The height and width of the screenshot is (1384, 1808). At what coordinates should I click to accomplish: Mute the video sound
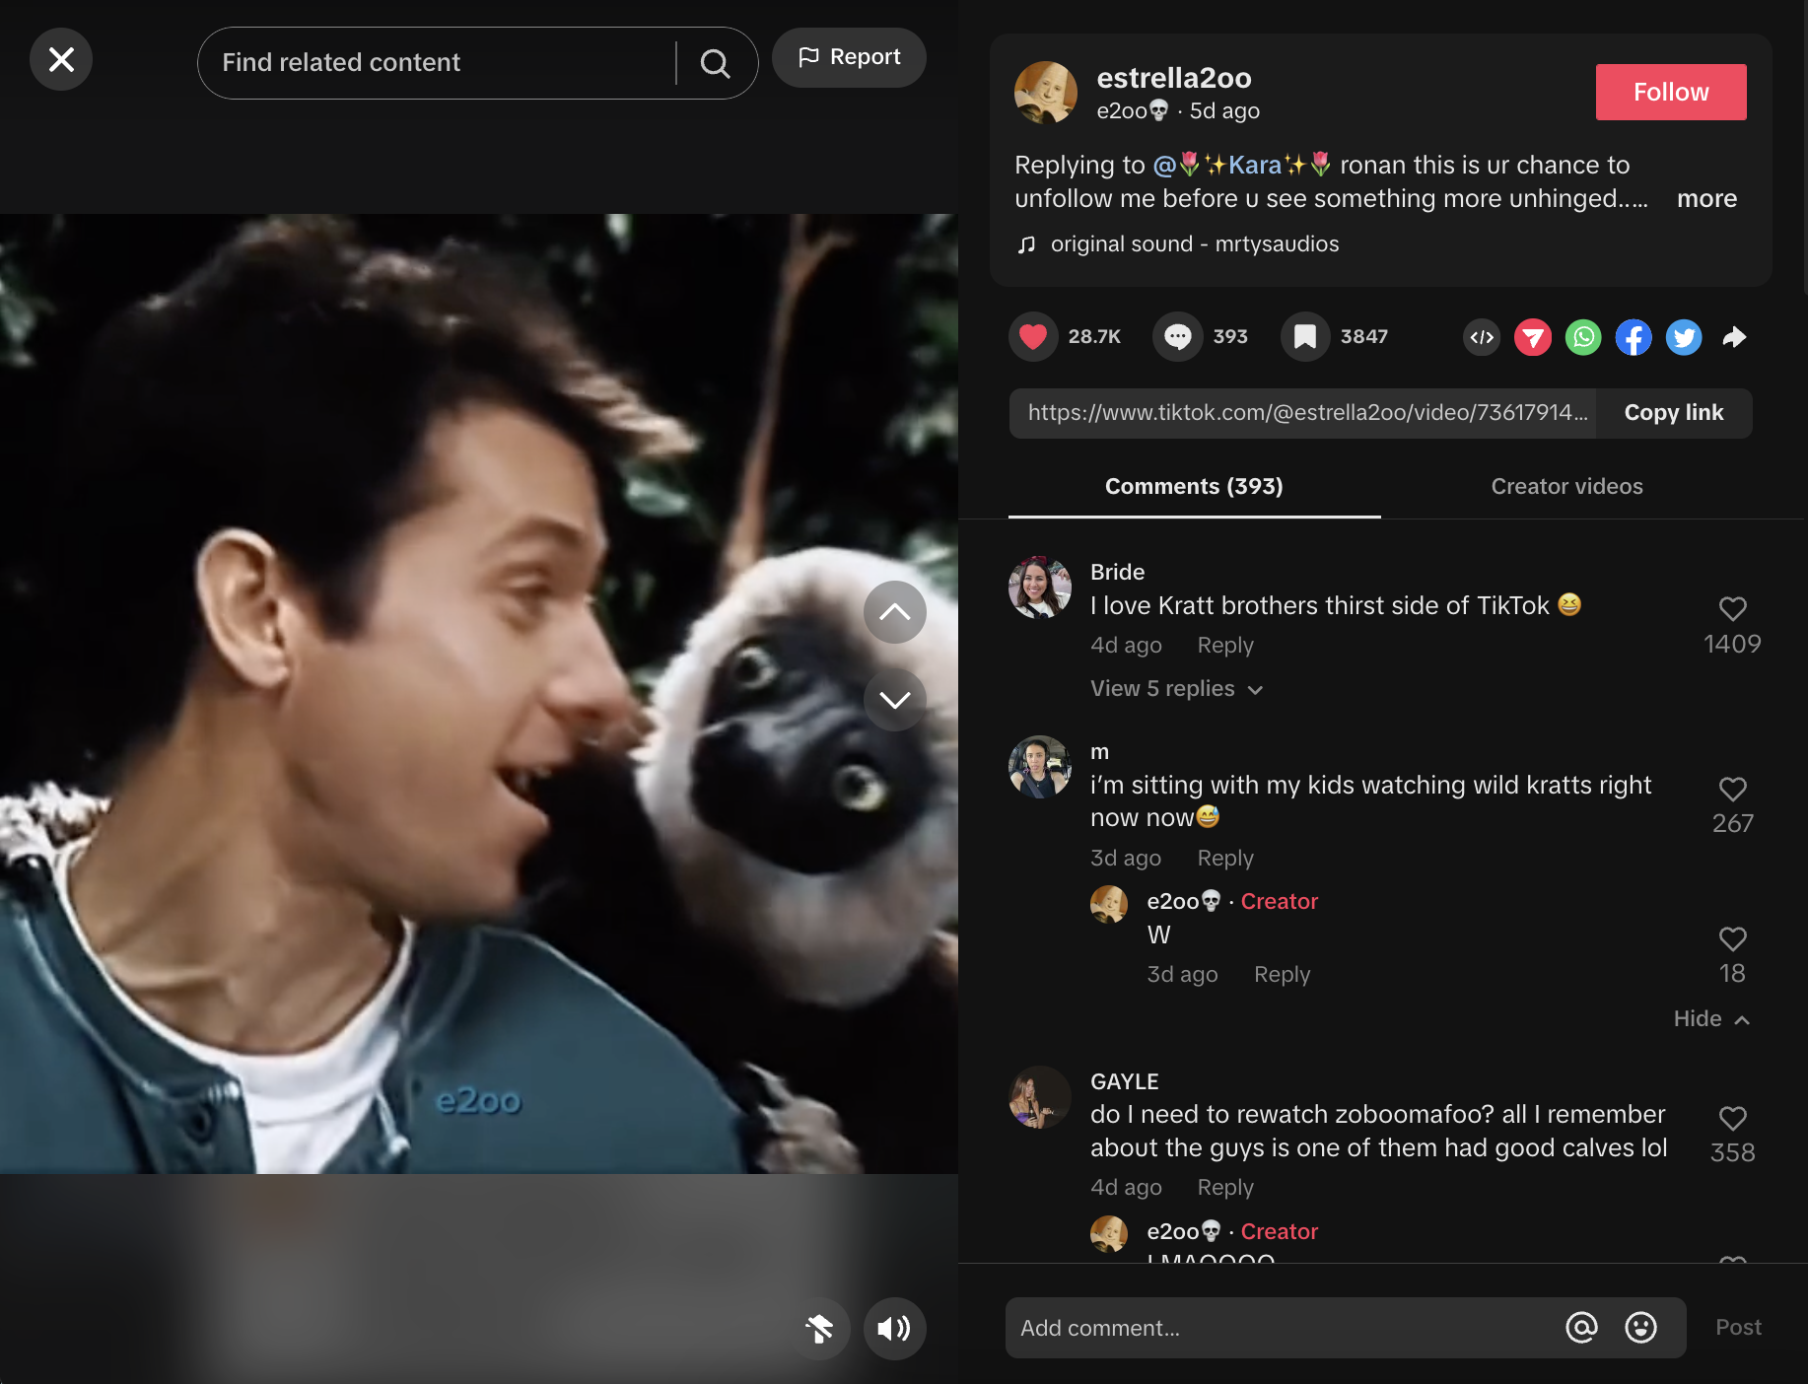[894, 1329]
